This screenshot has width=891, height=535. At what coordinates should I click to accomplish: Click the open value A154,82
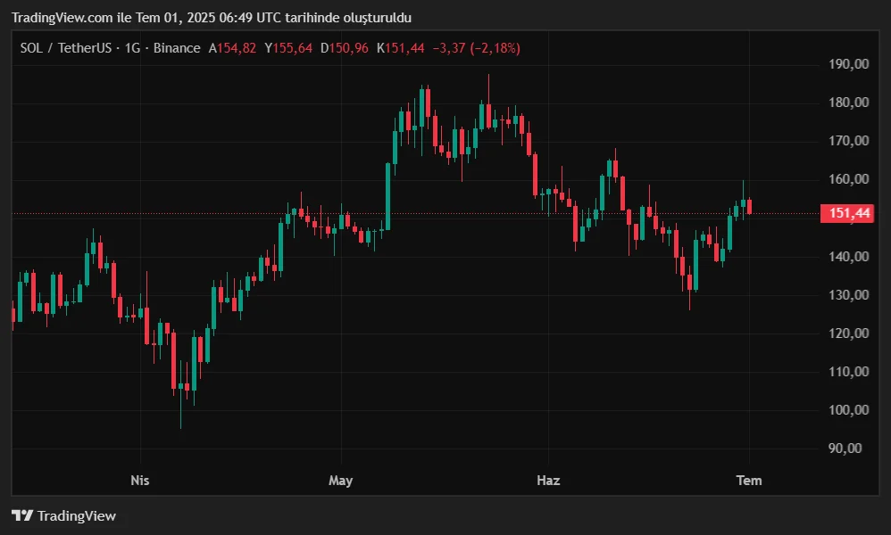[x=232, y=48]
